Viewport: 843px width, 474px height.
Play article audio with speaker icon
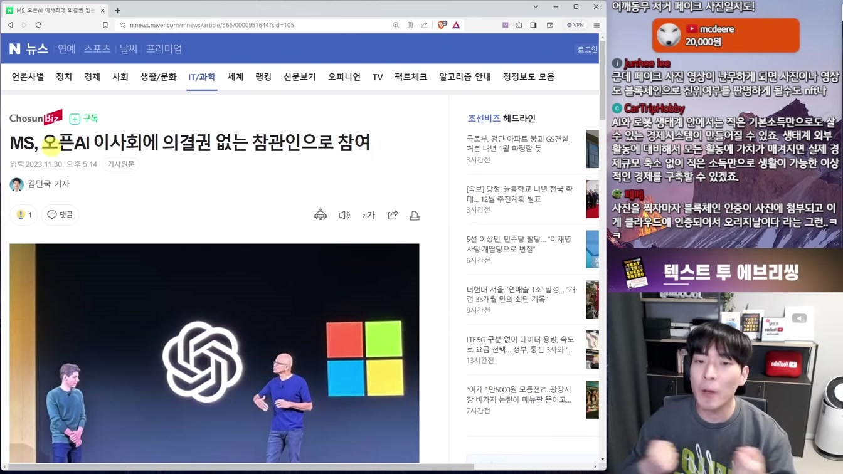pyautogui.click(x=344, y=215)
